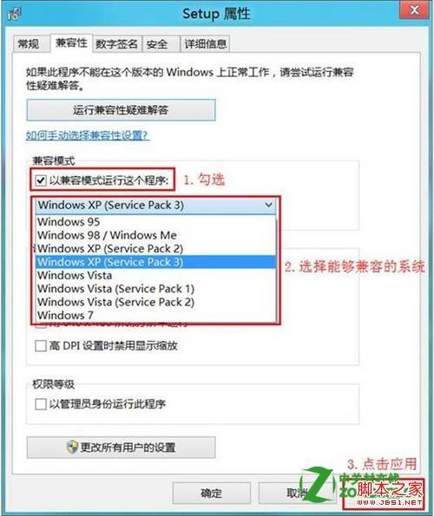
Task: Collapse the compatibility mode dropdown arrow
Action: coord(269,205)
